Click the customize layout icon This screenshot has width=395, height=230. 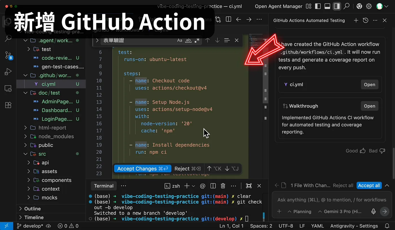308,6
